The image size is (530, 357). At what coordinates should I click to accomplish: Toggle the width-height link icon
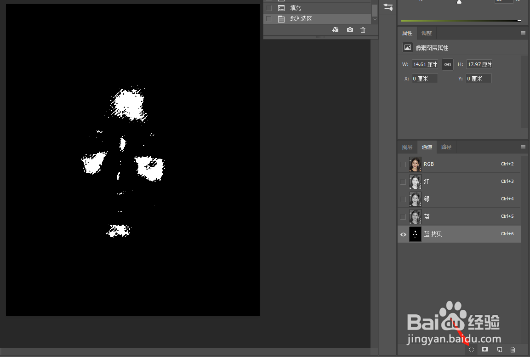pos(448,64)
